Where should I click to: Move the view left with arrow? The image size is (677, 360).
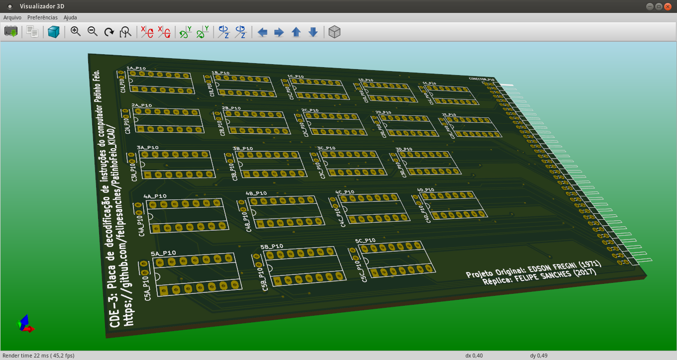pyautogui.click(x=262, y=32)
